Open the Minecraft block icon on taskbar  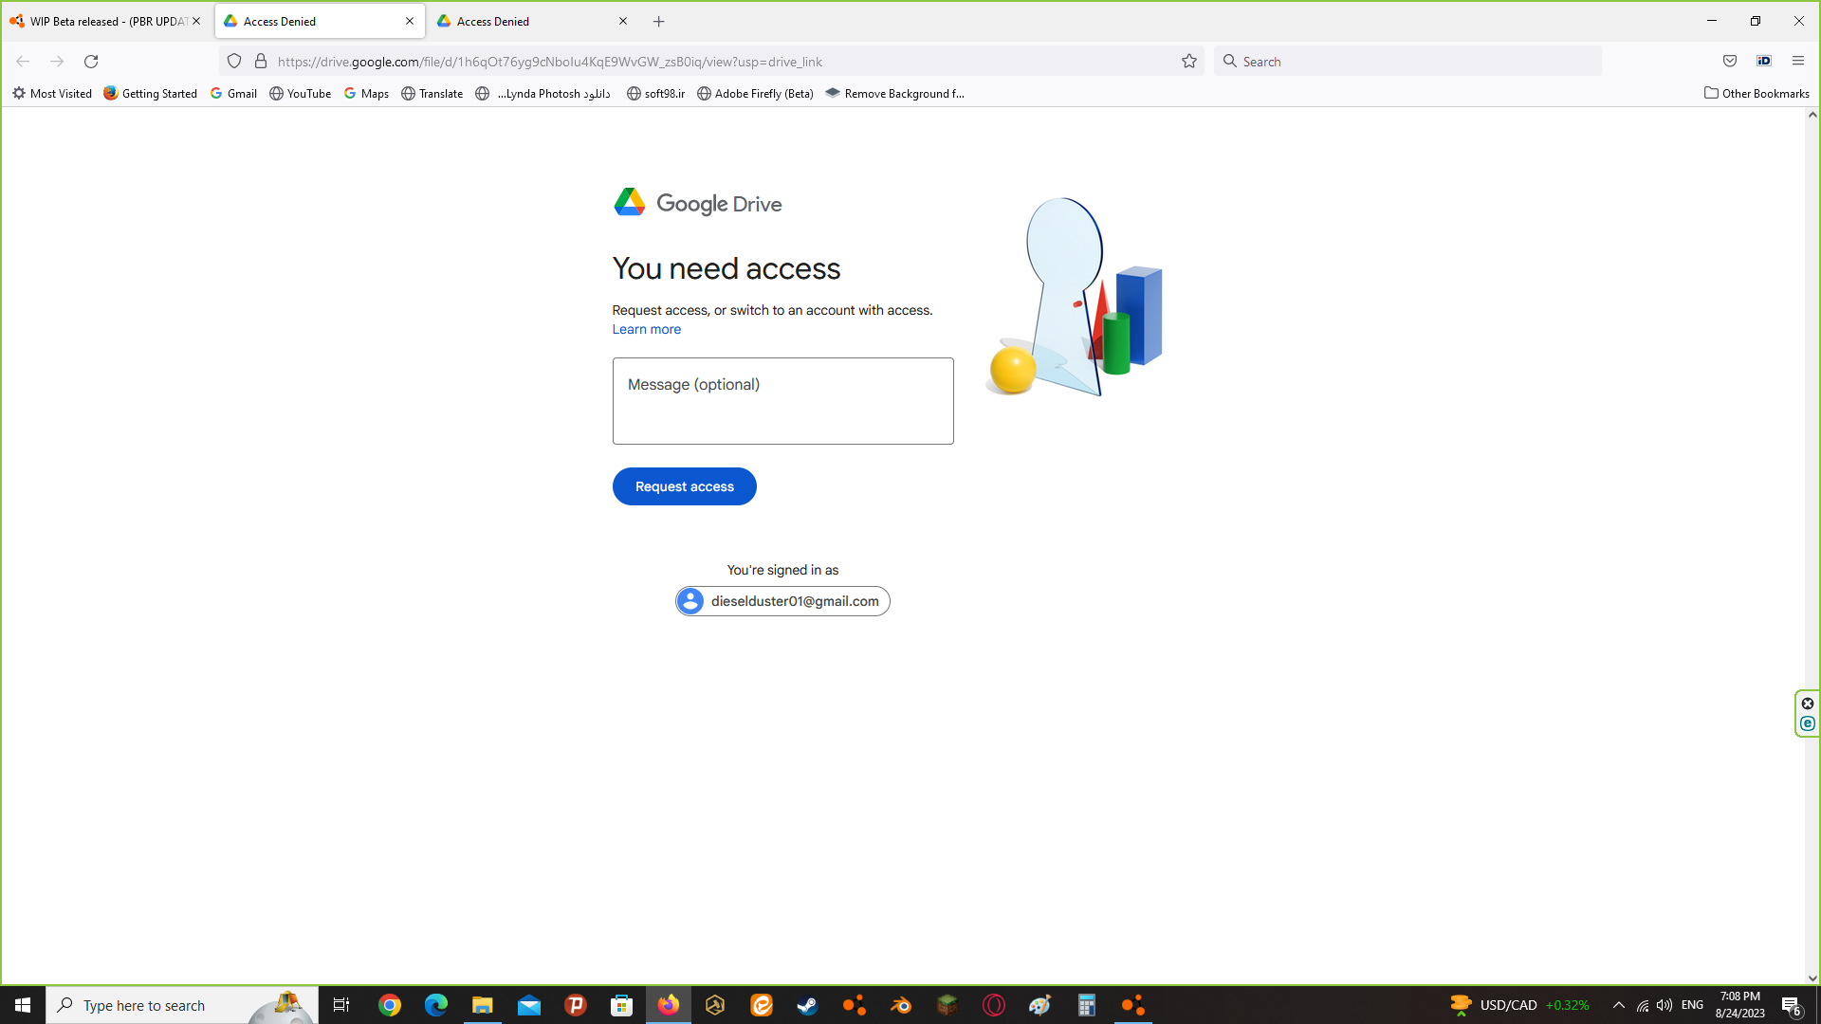click(x=947, y=1005)
